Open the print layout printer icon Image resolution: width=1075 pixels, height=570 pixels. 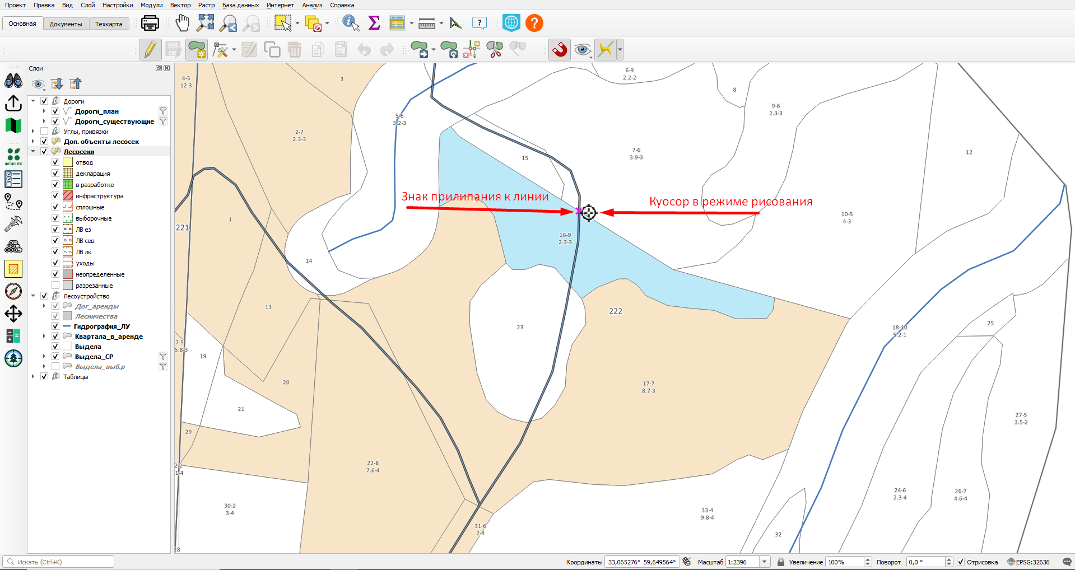coord(150,23)
